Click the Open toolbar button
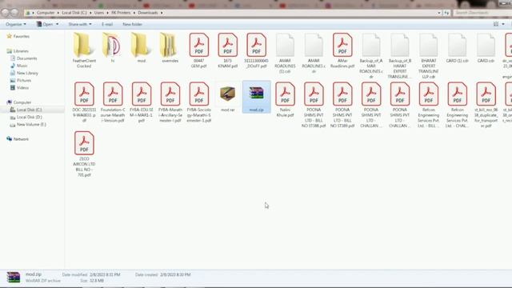512x288 pixels. (45, 24)
